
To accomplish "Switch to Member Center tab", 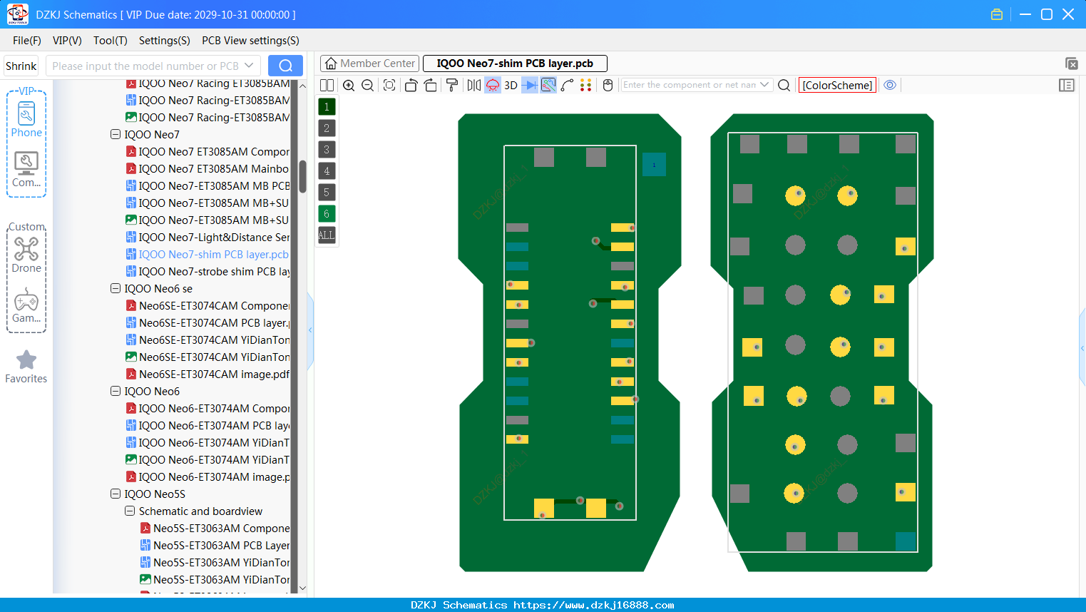I will 369,63.
